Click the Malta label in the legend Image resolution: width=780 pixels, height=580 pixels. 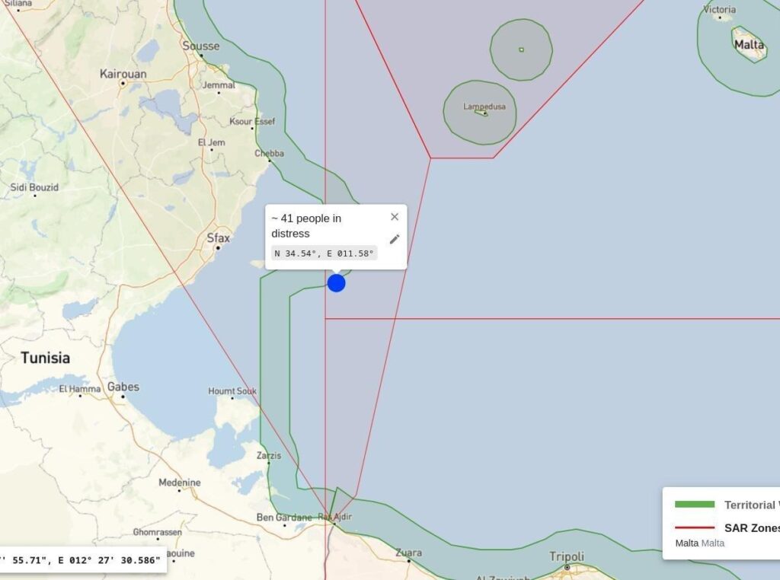(686, 543)
